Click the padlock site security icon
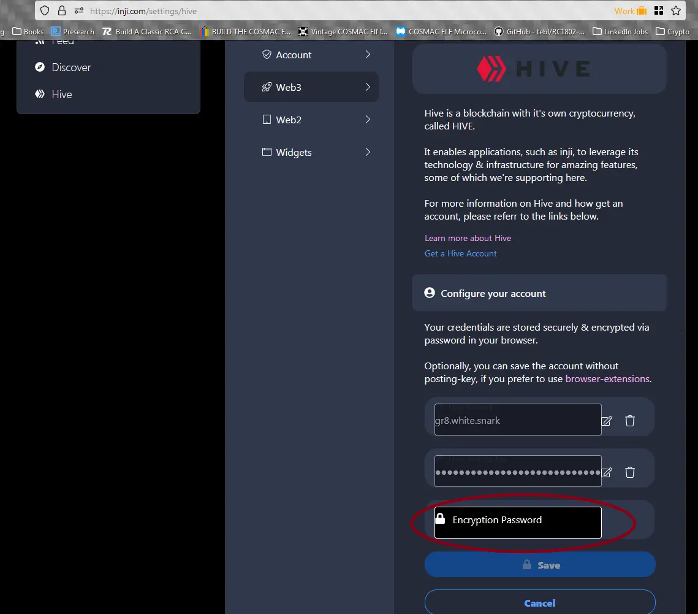The image size is (698, 614). point(62,10)
